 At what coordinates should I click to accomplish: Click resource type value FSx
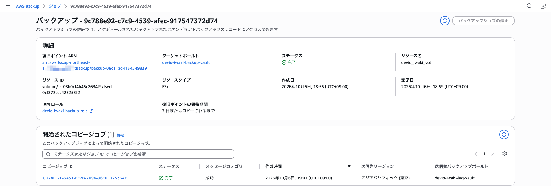[165, 87]
